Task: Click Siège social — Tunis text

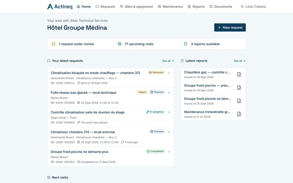Action: [x=63, y=118]
